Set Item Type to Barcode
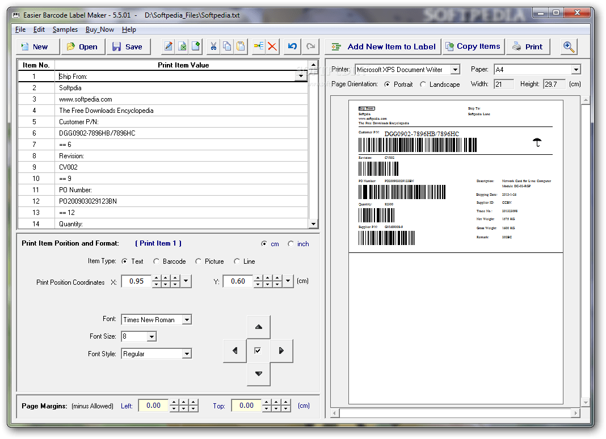The image size is (606, 439). tap(156, 261)
